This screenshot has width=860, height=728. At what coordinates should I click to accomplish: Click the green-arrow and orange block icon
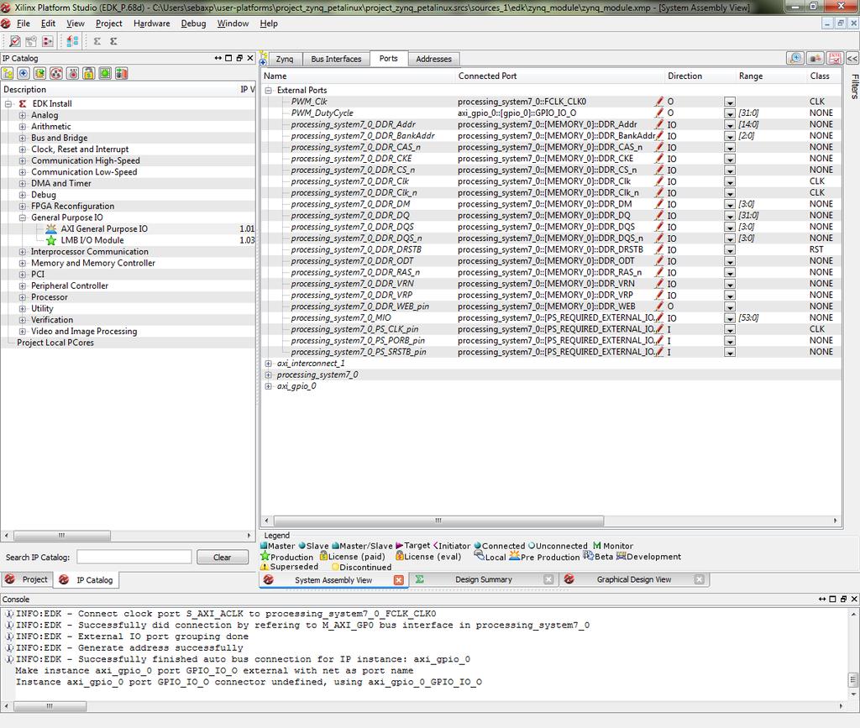click(121, 73)
